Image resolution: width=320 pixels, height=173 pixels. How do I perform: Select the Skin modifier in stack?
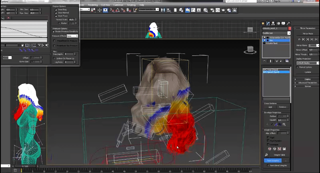pos(276,40)
